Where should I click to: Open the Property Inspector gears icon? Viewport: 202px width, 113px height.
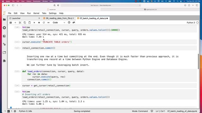tap(4, 44)
